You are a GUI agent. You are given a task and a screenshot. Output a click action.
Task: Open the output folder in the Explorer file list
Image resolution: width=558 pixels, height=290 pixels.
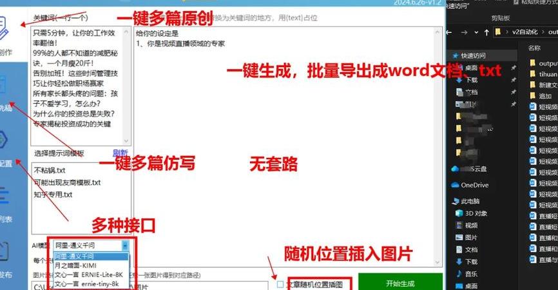pyautogui.click(x=544, y=63)
